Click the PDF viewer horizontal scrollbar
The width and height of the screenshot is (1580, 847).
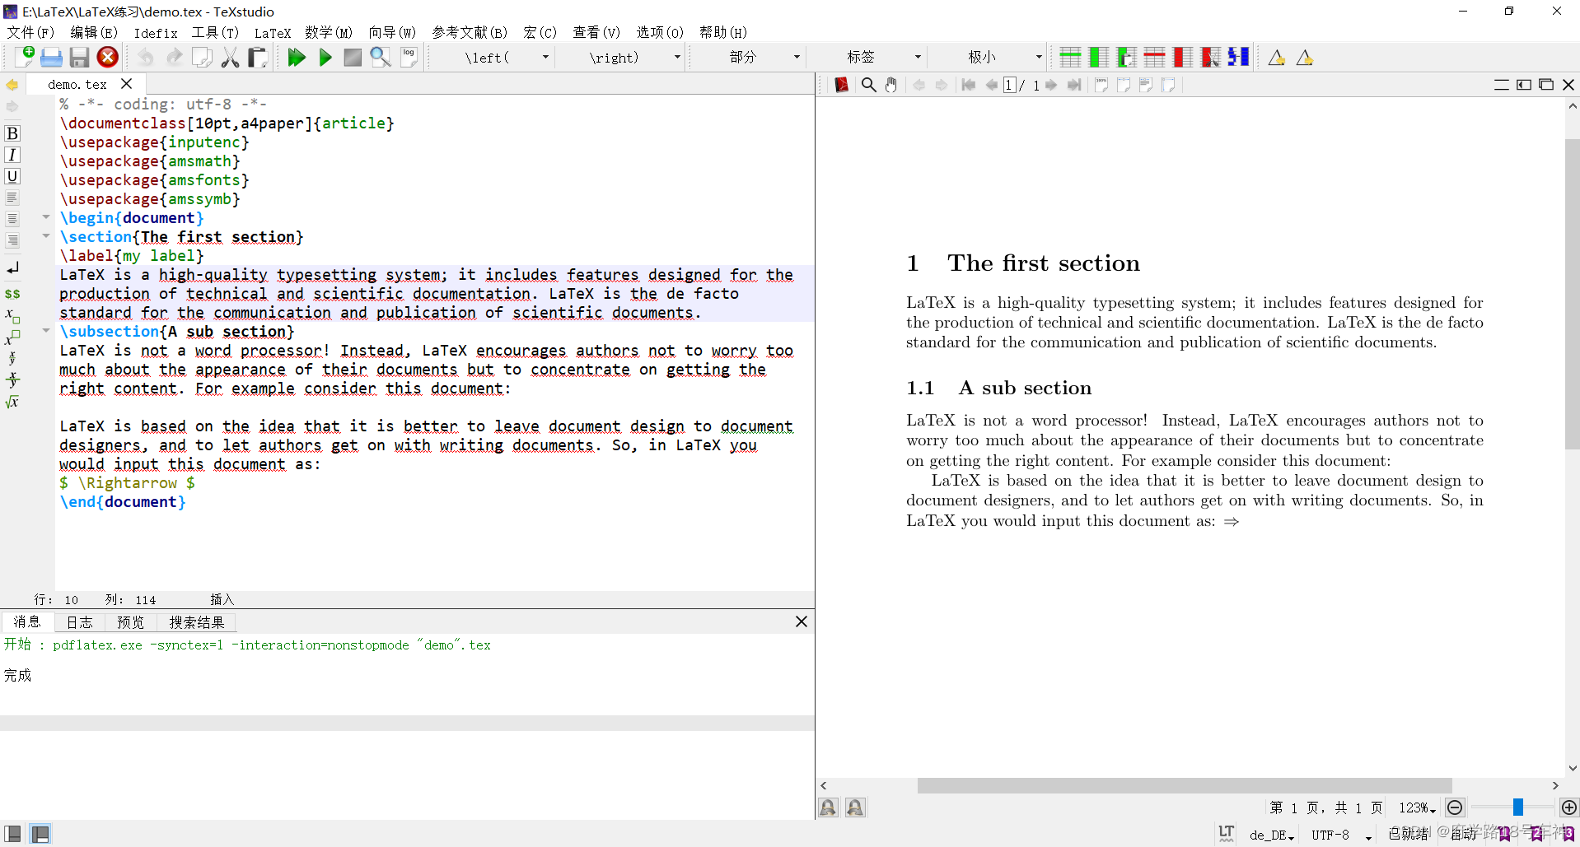(x=1185, y=785)
